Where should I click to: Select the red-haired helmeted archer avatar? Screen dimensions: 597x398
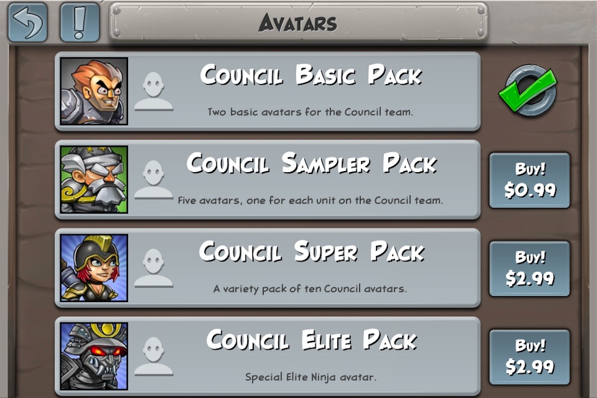pos(94,268)
